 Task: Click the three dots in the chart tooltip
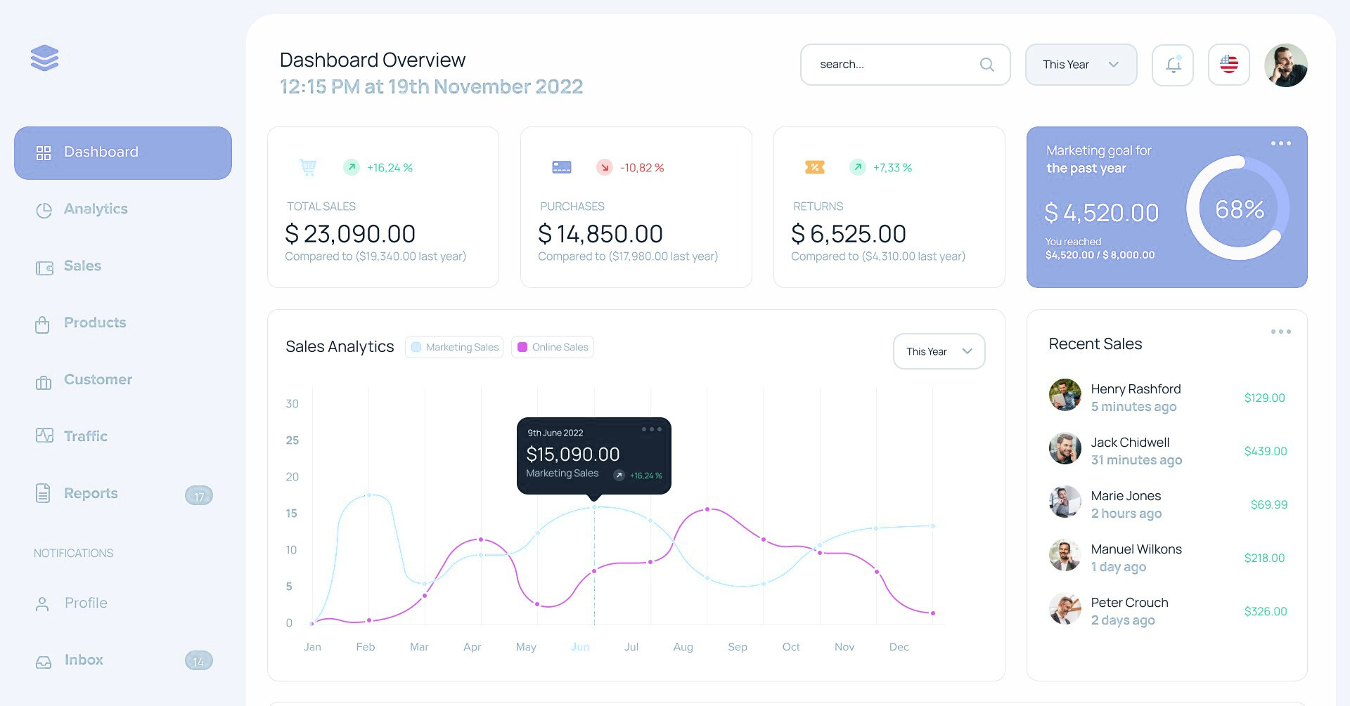tap(651, 429)
